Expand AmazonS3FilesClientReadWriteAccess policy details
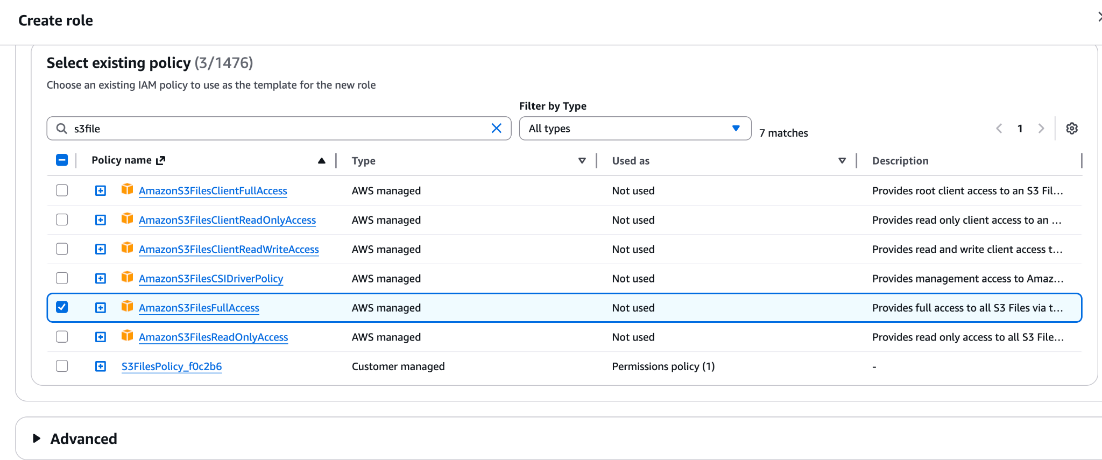The image size is (1102, 460). (x=101, y=249)
